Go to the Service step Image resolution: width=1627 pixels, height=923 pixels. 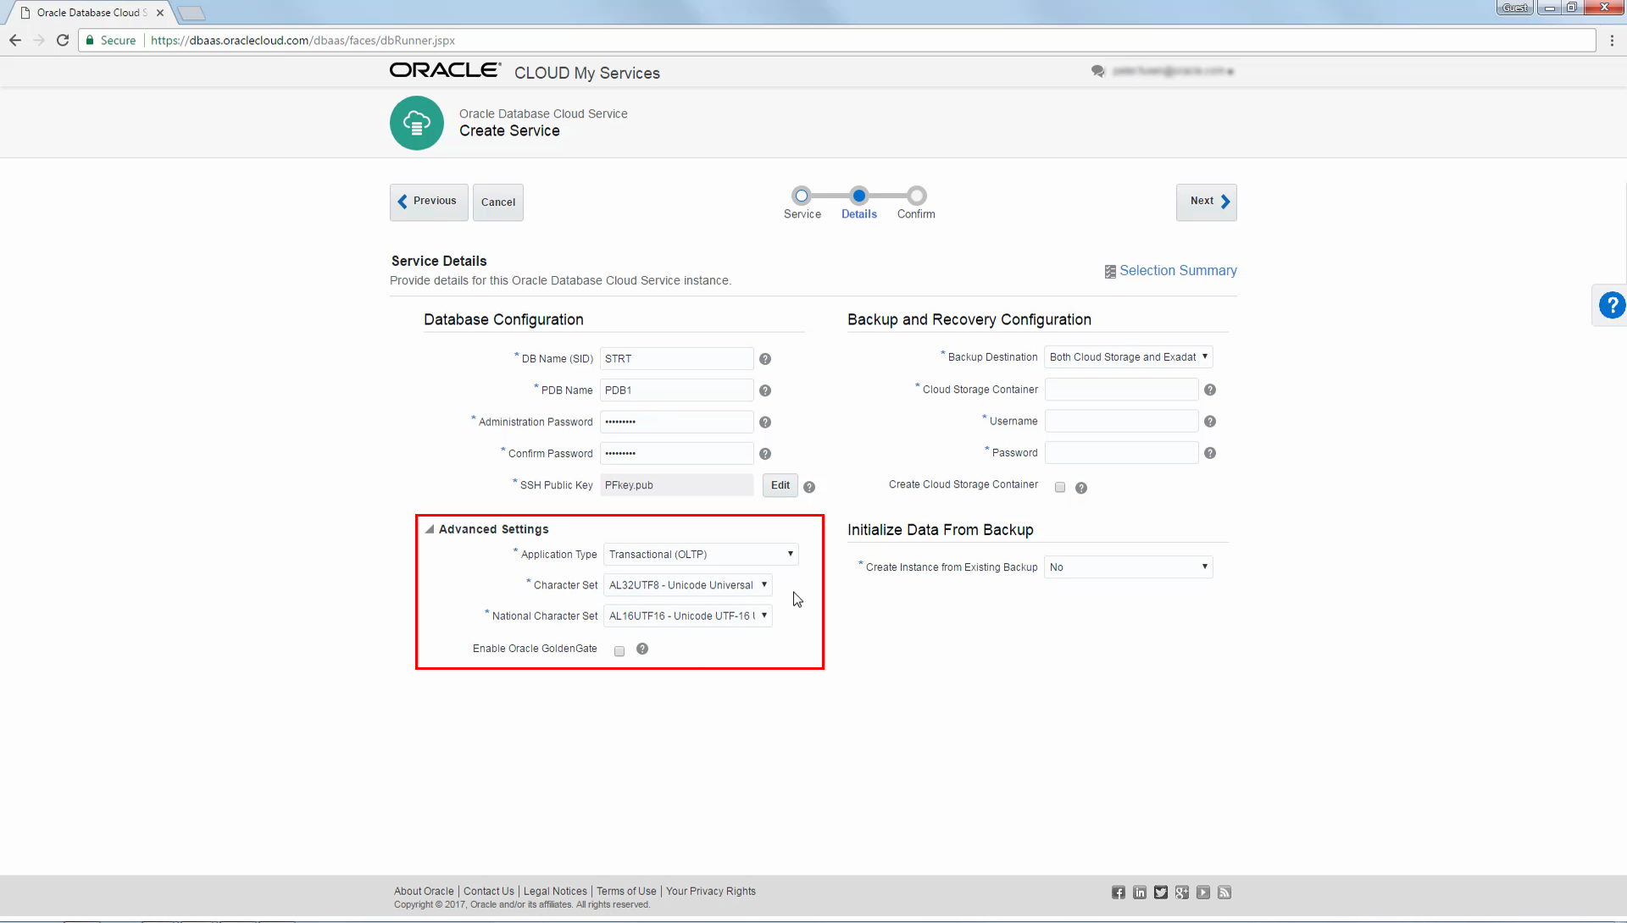point(802,196)
